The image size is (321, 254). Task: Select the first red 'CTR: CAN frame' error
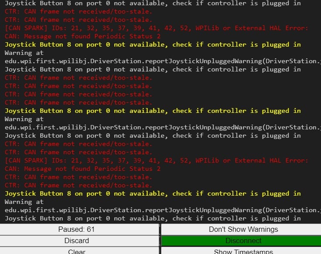pyautogui.click(x=79, y=11)
